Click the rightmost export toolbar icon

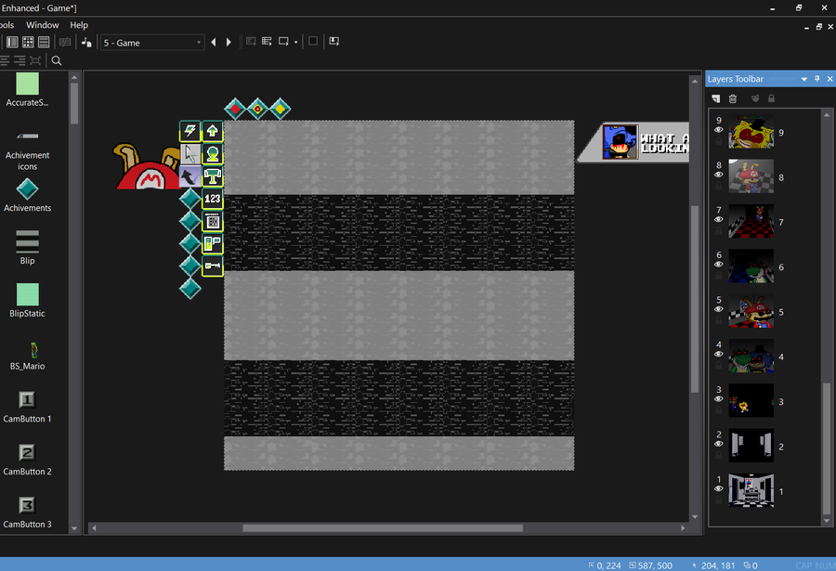point(333,42)
